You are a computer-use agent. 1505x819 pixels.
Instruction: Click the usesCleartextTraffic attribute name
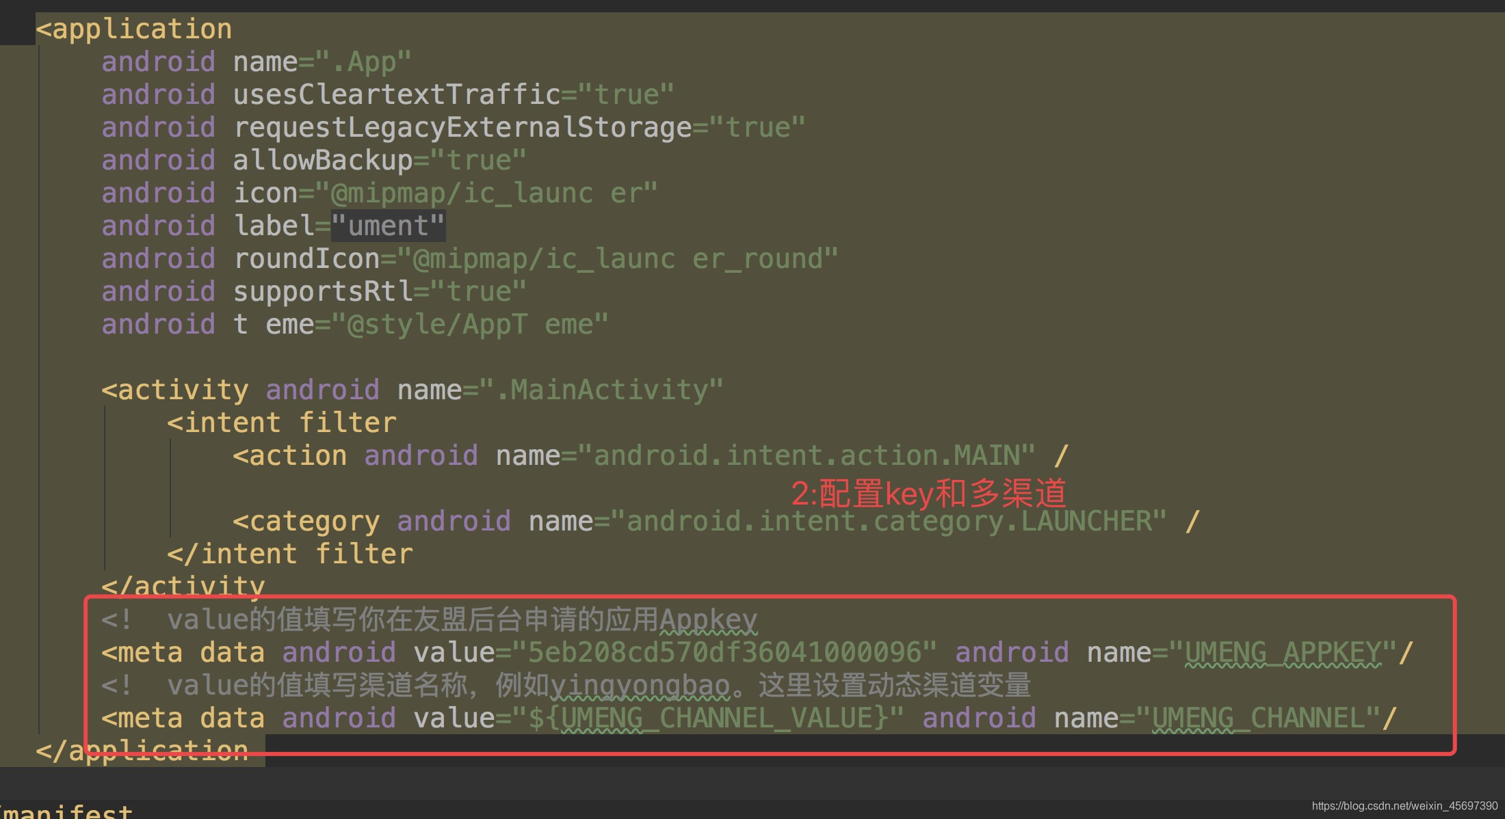[397, 94]
